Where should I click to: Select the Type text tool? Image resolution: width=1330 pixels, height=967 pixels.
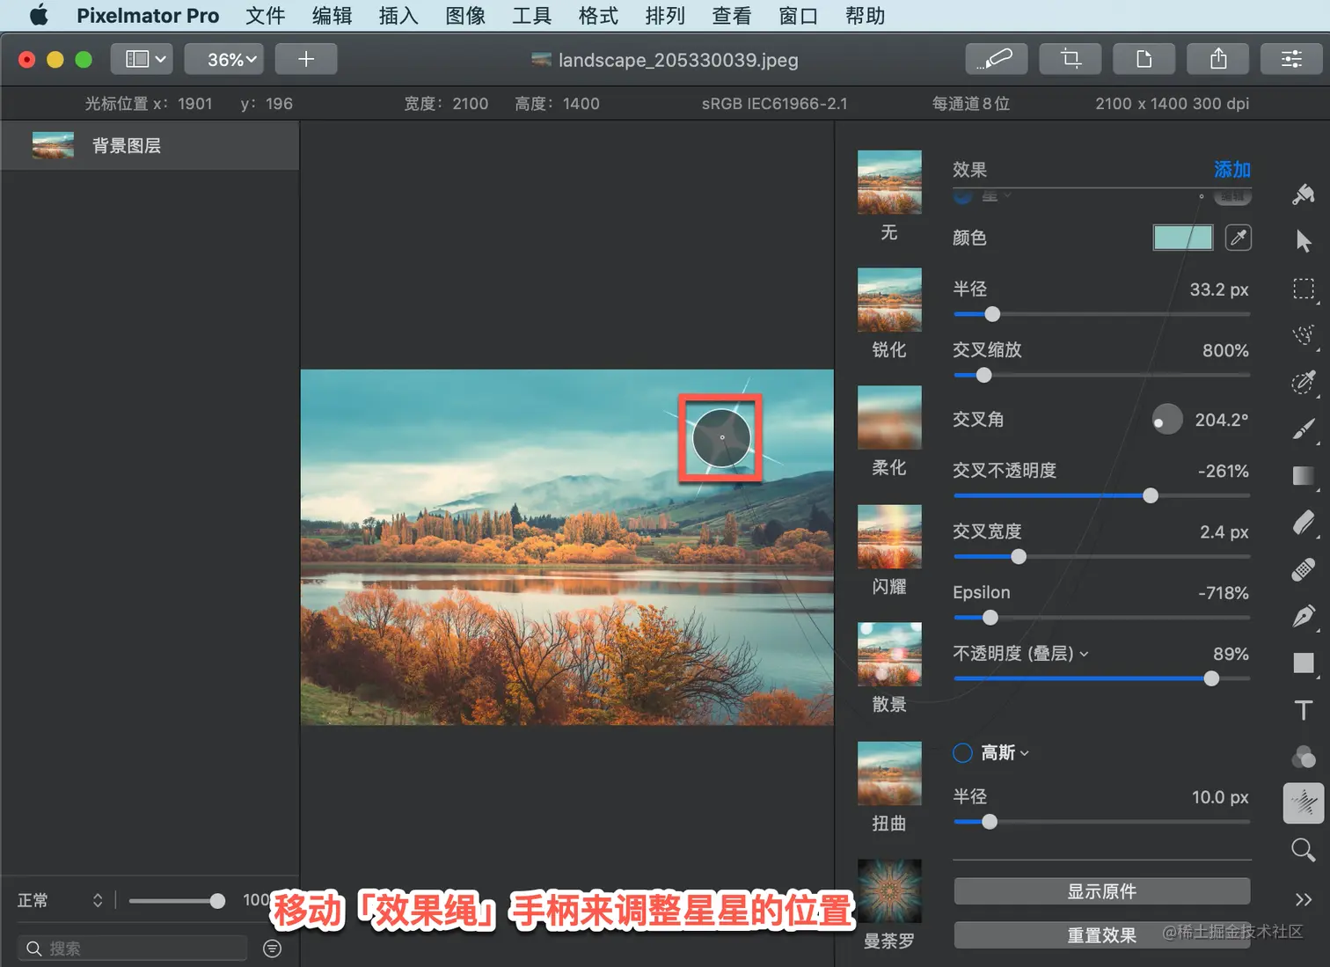1304,709
